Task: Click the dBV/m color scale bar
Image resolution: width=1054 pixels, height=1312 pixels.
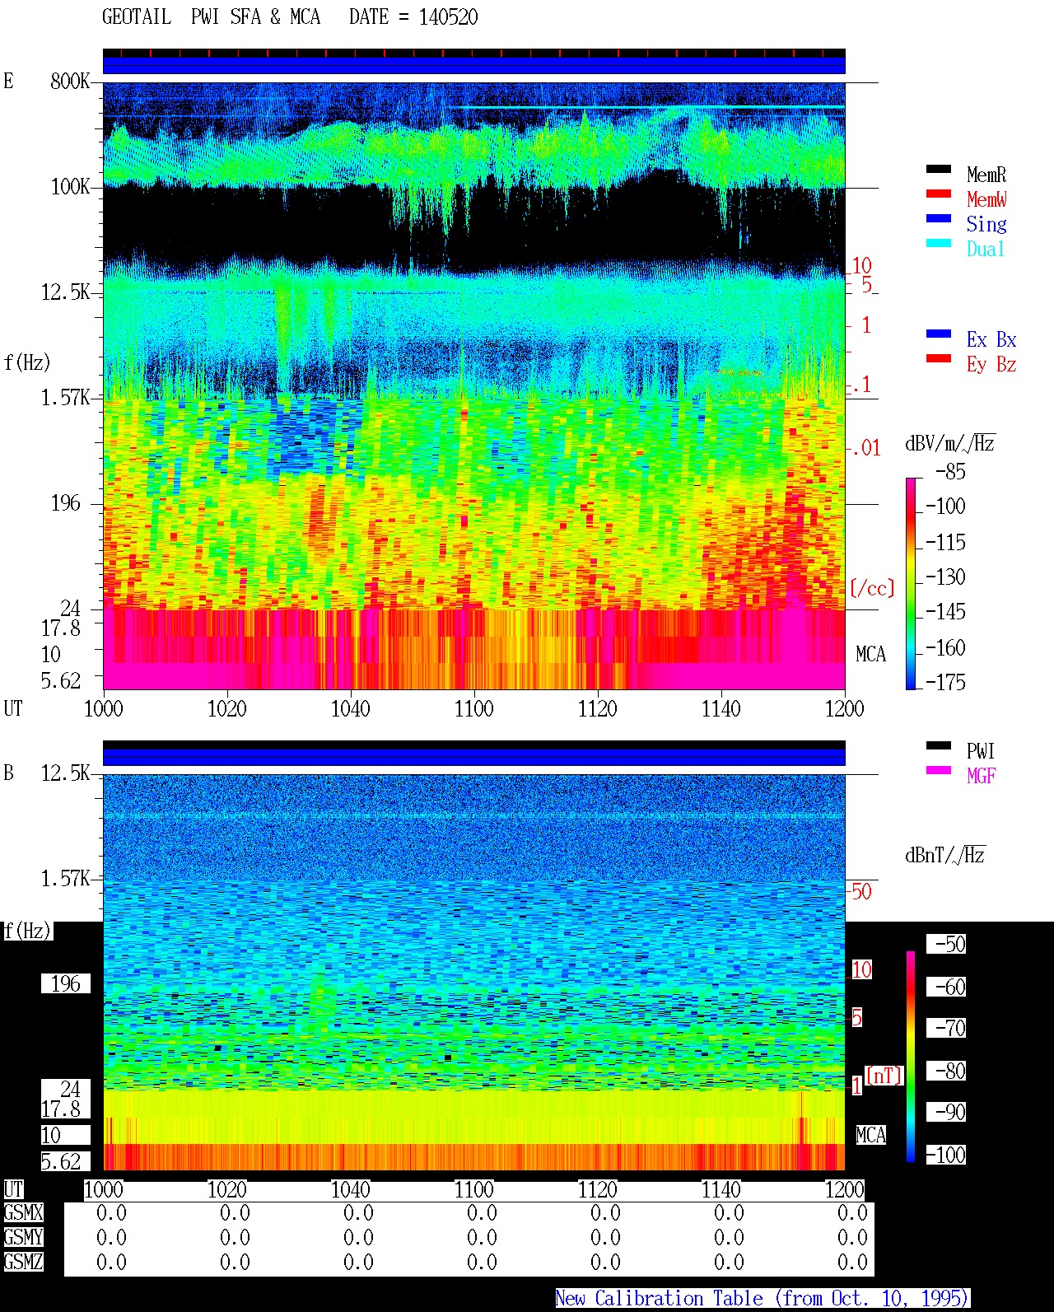Action: pyautogui.click(x=910, y=583)
